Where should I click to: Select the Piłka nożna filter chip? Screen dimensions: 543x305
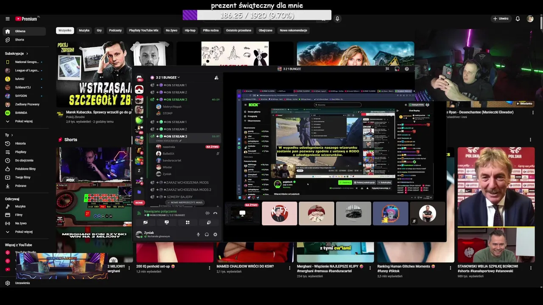pos(211,30)
